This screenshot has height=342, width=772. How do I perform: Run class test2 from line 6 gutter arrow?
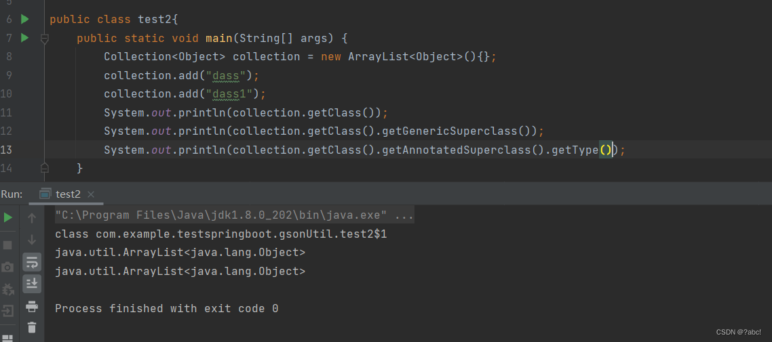tap(24, 19)
